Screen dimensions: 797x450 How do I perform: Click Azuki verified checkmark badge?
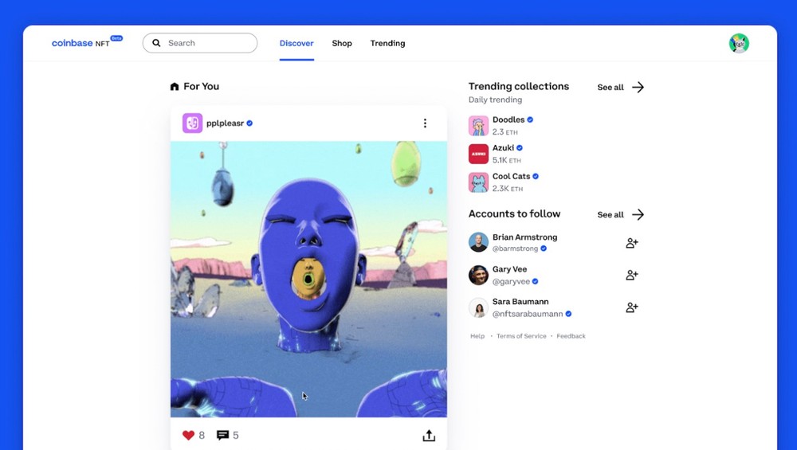click(520, 148)
